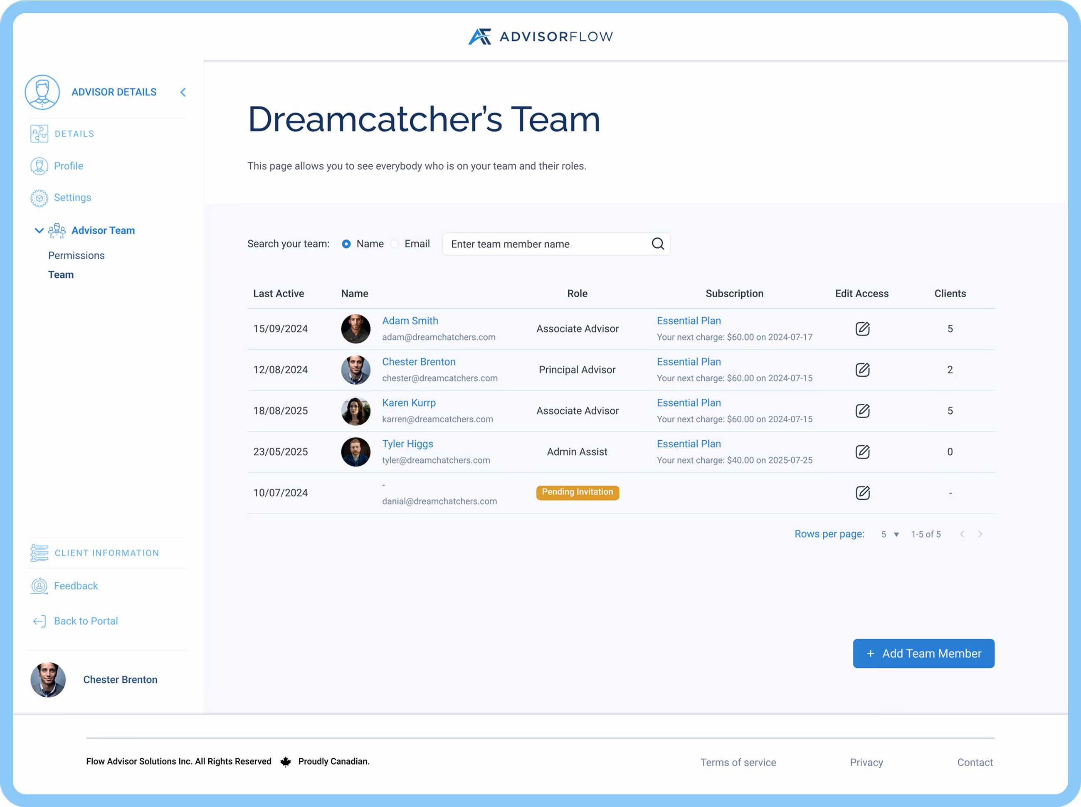Open edit access for danial pending invitation

pos(862,493)
